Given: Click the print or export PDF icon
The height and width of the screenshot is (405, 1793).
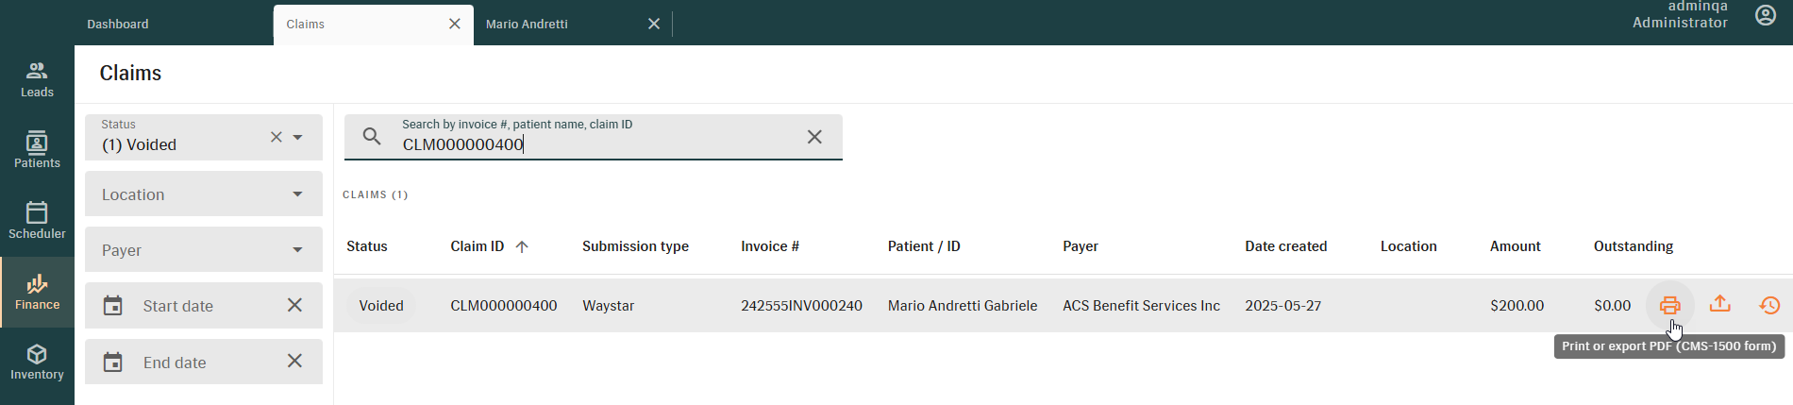Looking at the screenshot, I should [1669, 305].
